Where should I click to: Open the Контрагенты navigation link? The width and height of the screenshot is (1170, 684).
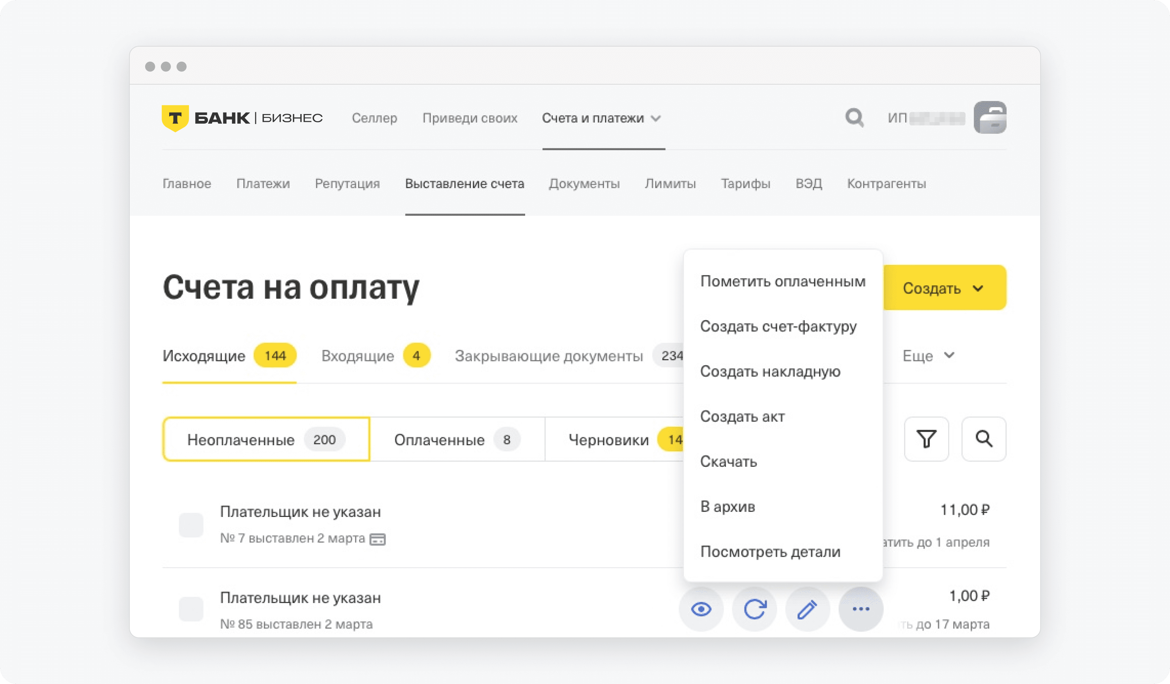(x=886, y=184)
